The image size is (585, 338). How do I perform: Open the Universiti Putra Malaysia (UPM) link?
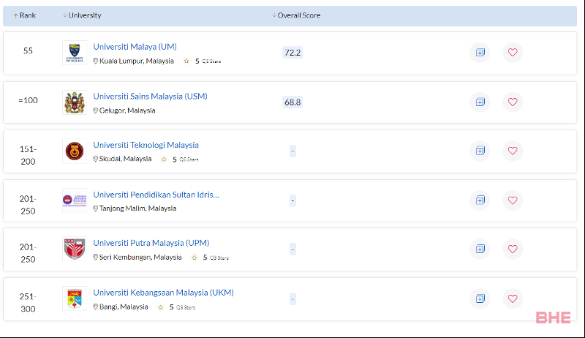pos(151,243)
